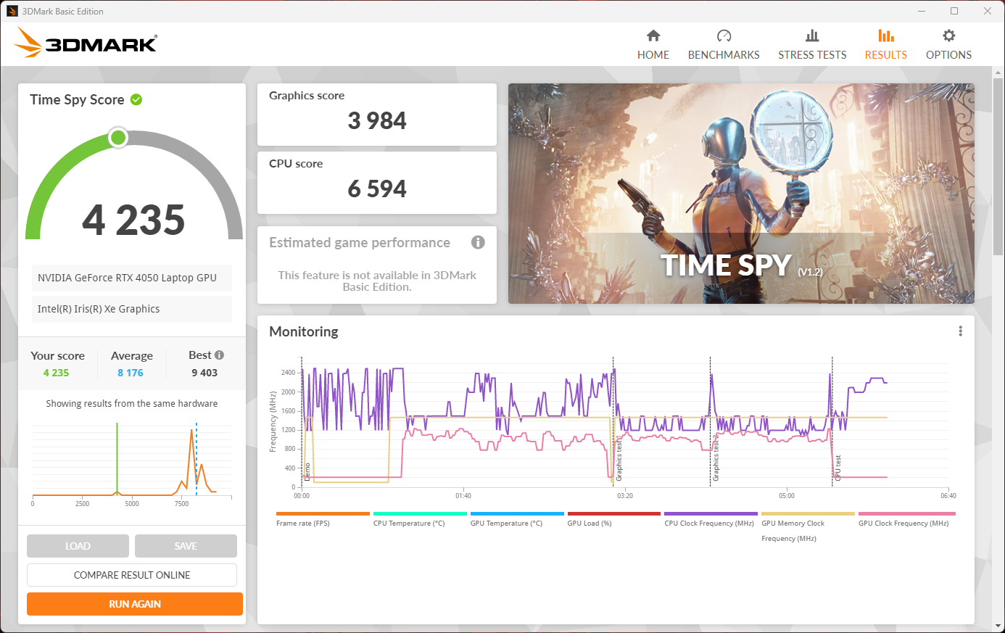Viewport: 1005px width, 633px height.
Task: Click the Monitoring heading
Action: [x=304, y=331]
